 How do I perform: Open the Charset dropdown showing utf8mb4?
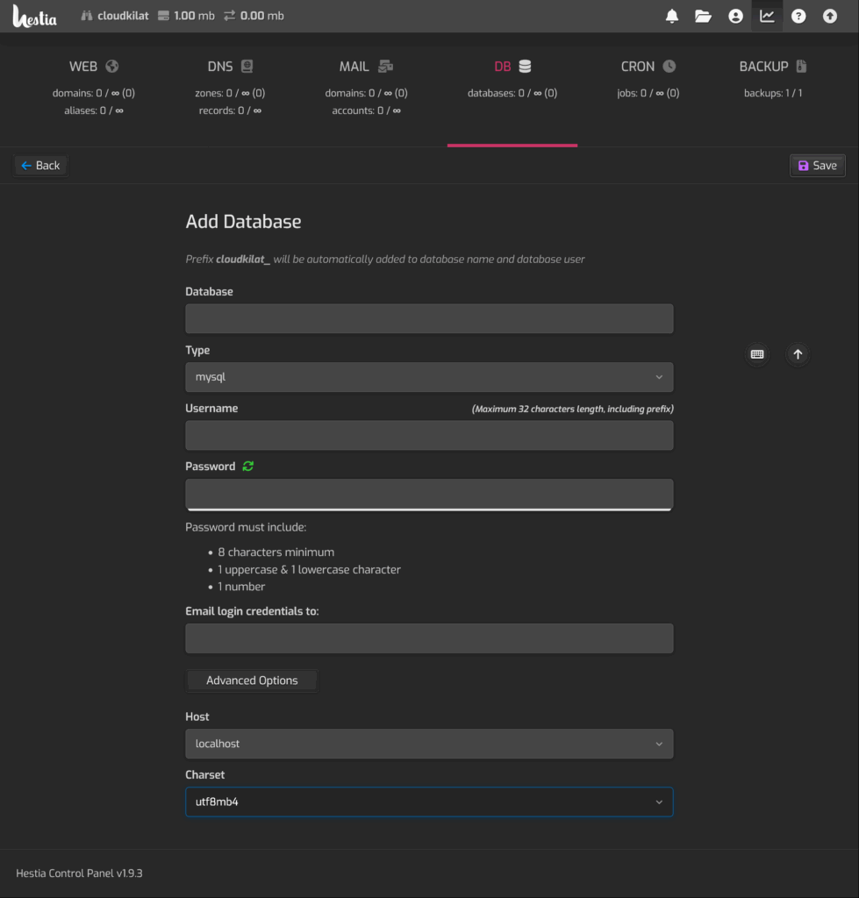[429, 802]
